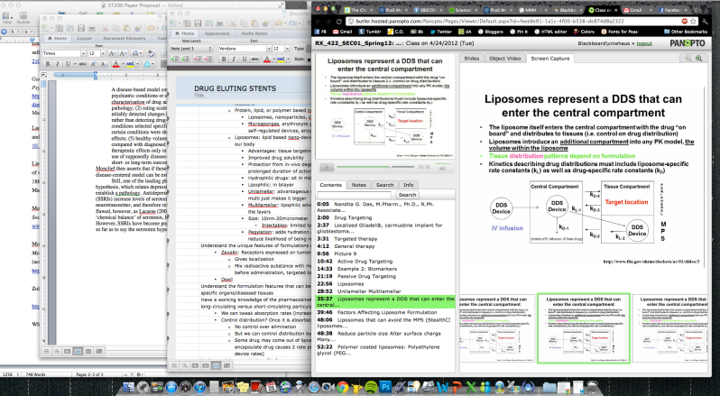This screenshot has width=720, height=396.
Task: Open the Audio Notes ribbon tab
Action: tap(254, 33)
